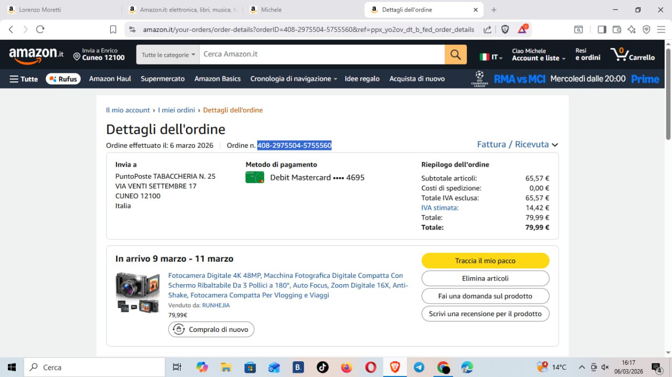The width and height of the screenshot is (672, 377).
Task: Expand the Tutte le categorie dropdown
Action: pyautogui.click(x=168, y=55)
